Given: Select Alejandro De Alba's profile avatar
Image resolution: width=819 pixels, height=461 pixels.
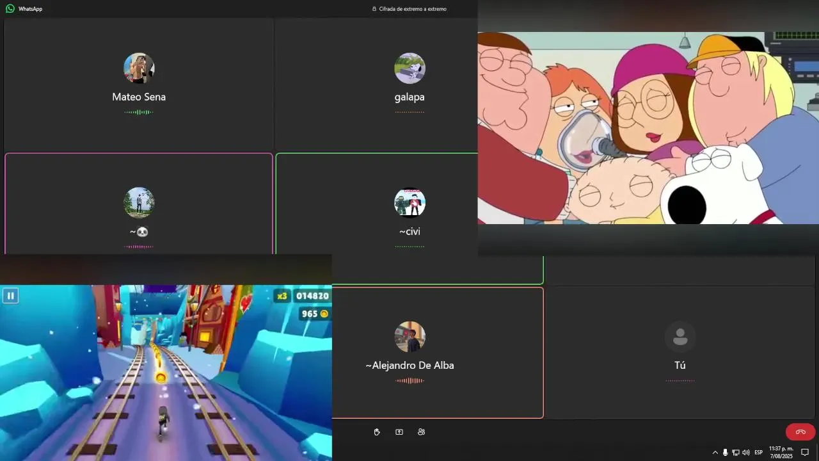Looking at the screenshot, I should [x=409, y=337].
